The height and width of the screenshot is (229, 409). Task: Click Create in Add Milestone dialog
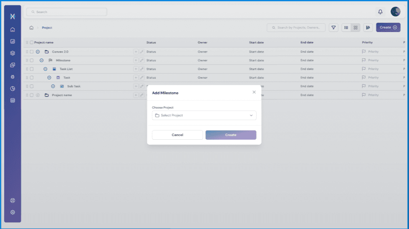231,135
